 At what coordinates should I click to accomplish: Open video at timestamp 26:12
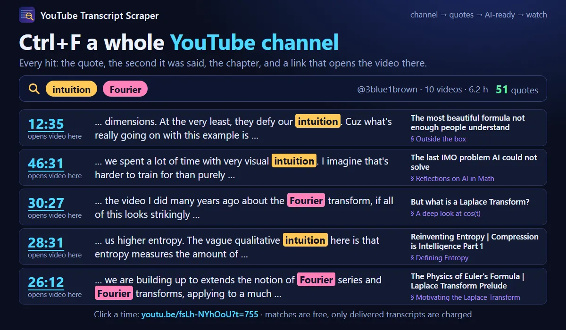click(46, 282)
